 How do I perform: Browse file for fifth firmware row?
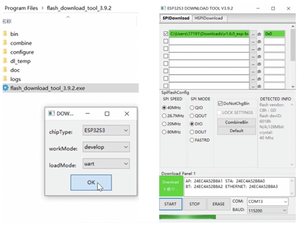point(253,64)
